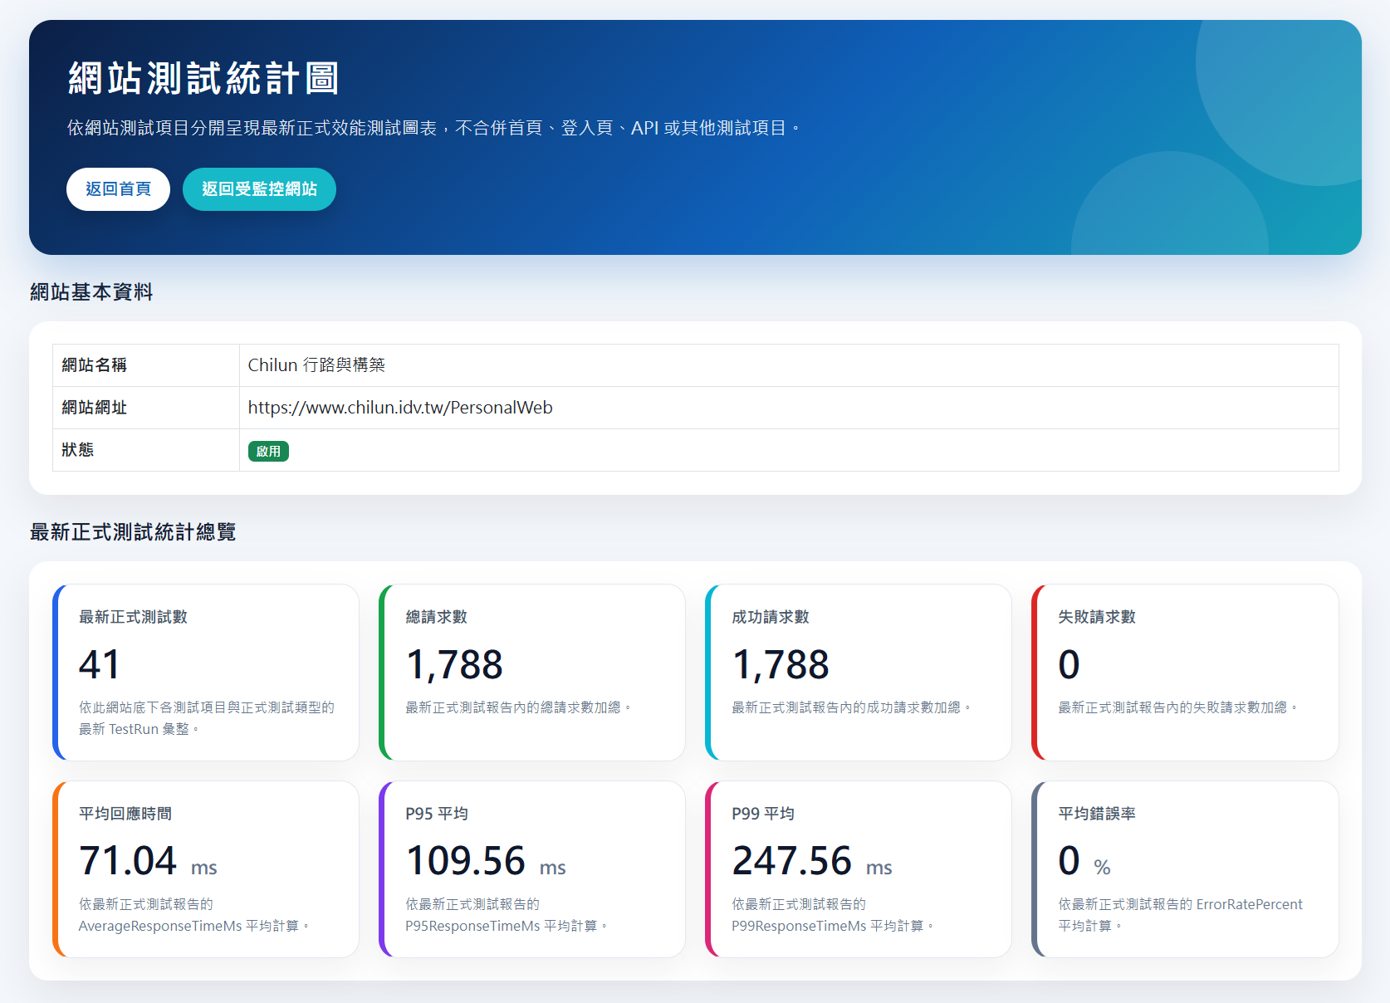The image size is (1390, 1003).
Task: Click the 最新正式測試數 card title
Action: tap(133, 617)
